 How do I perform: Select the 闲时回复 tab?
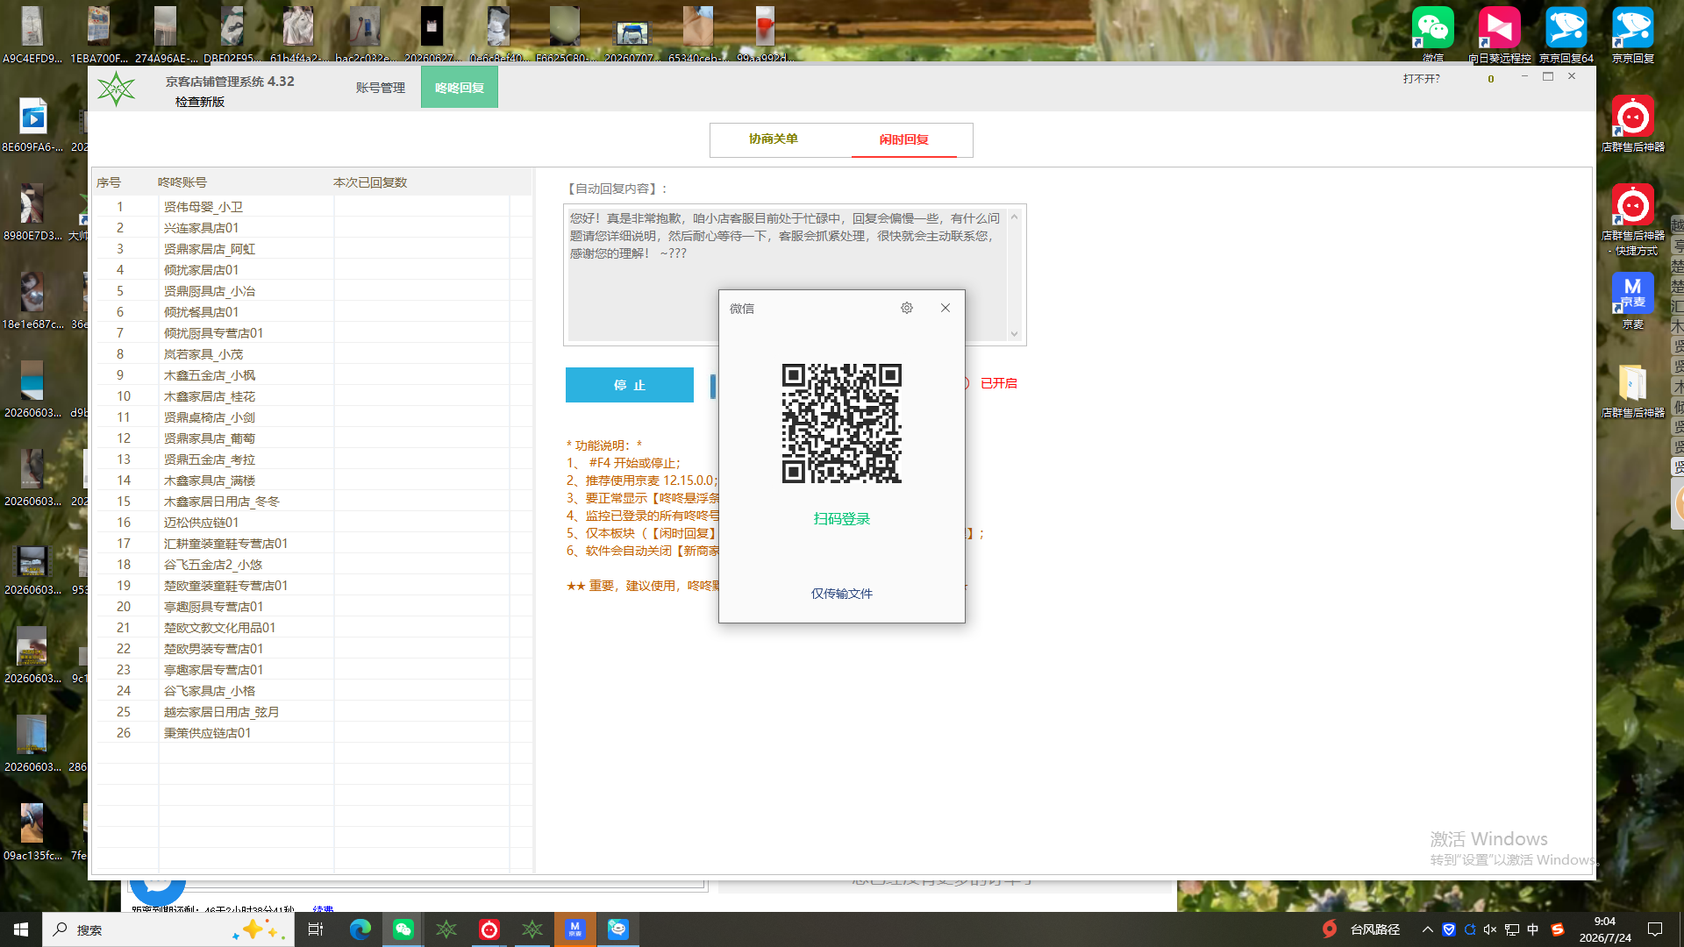pos(904,139)
